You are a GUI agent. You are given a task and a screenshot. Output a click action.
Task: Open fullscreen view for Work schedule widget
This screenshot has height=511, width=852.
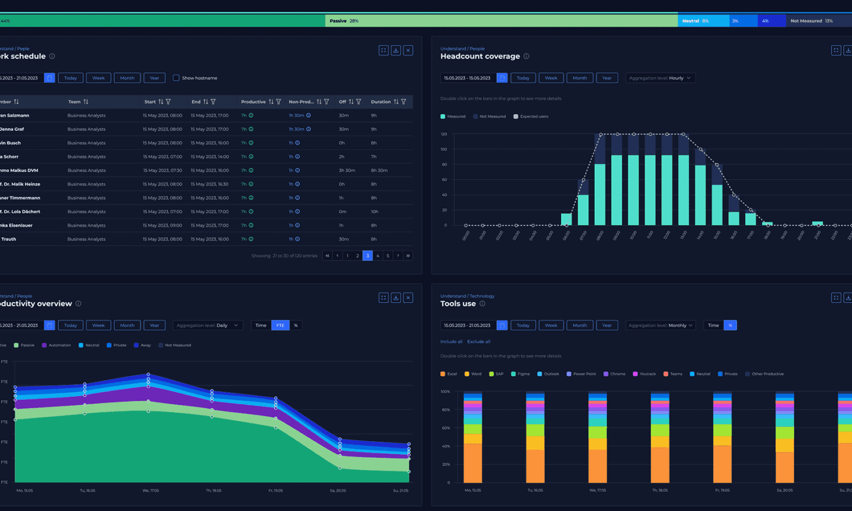tap(383, 50)
